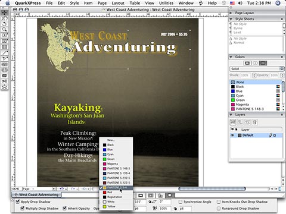This screenshot has width=286, height=214.
Task: Select the Line tool
Action: pos(4,53)
